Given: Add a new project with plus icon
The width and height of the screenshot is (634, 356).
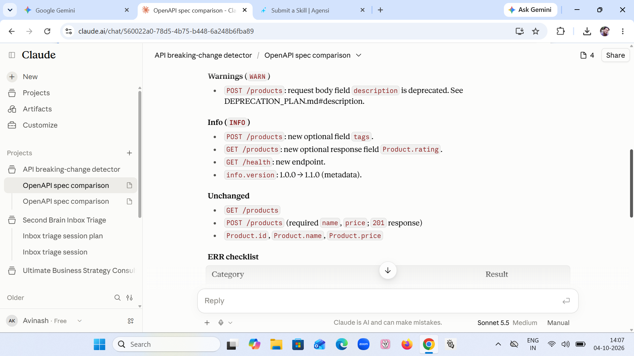Looking at the screenshot, I should click(x=129, y=153).
